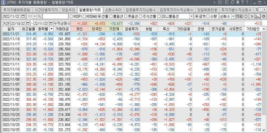Expand the 순매수 dropdown

click(x=232, y=16)
